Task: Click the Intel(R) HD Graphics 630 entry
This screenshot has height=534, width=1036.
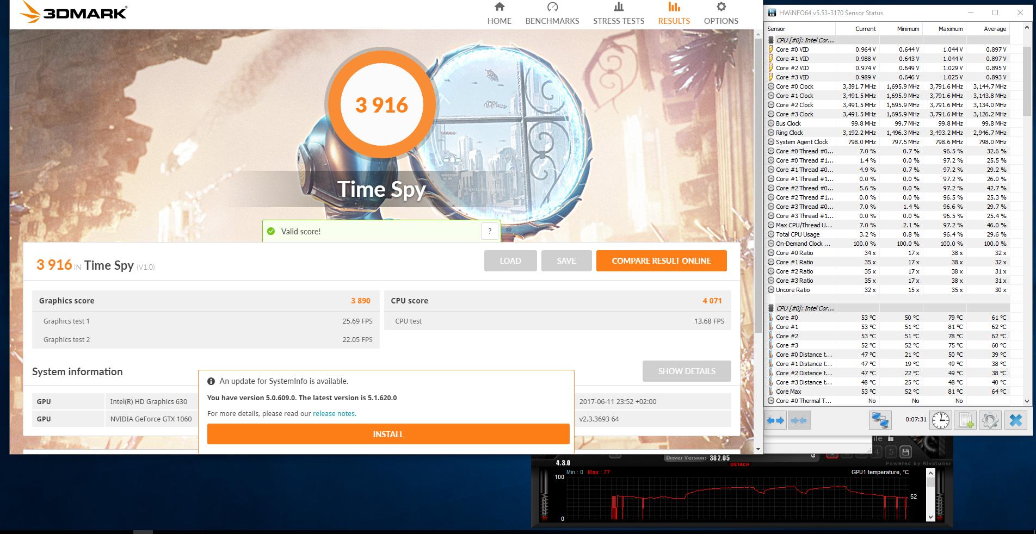Action: [149, 401]
